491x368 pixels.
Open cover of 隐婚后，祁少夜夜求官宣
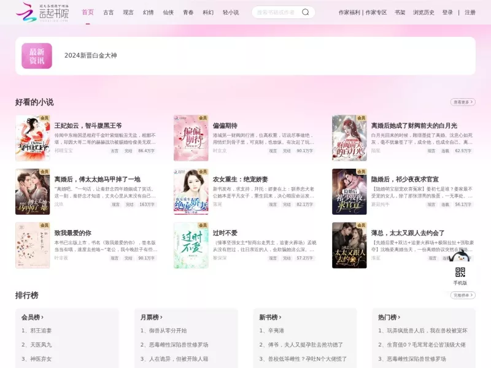pos(349,191)
